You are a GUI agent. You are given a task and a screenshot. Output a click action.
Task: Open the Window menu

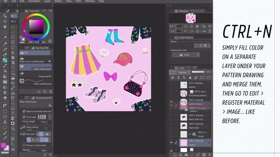tap(90, 1)
